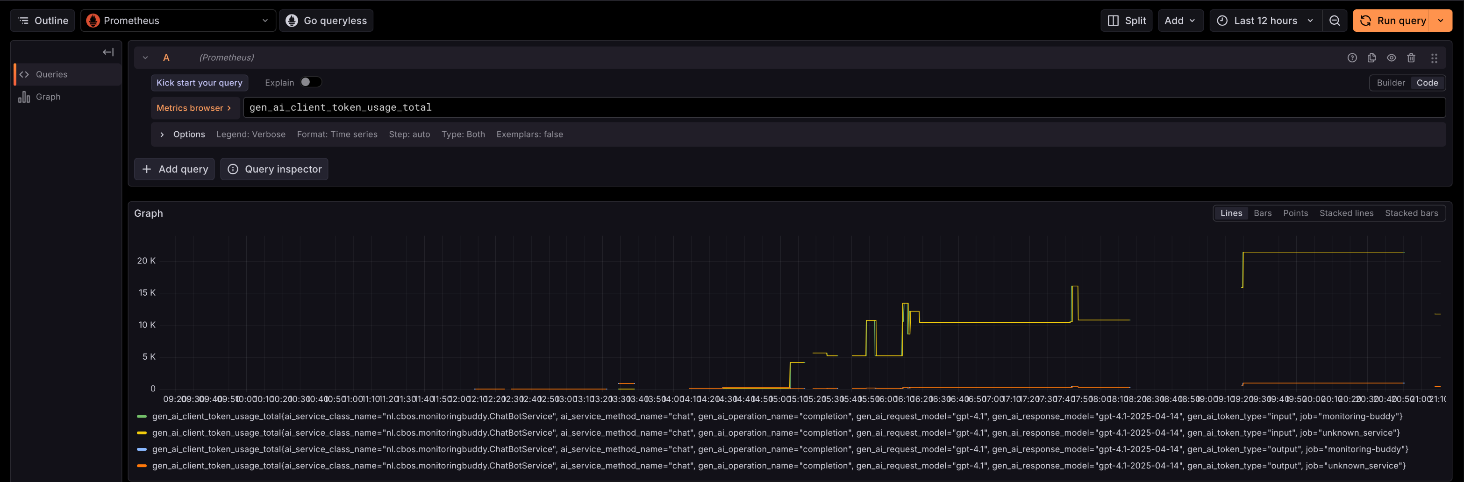Open the Prometheus datasource picker
The width and height of the screenshot is (1464, 482).
[x=178, y=21]
